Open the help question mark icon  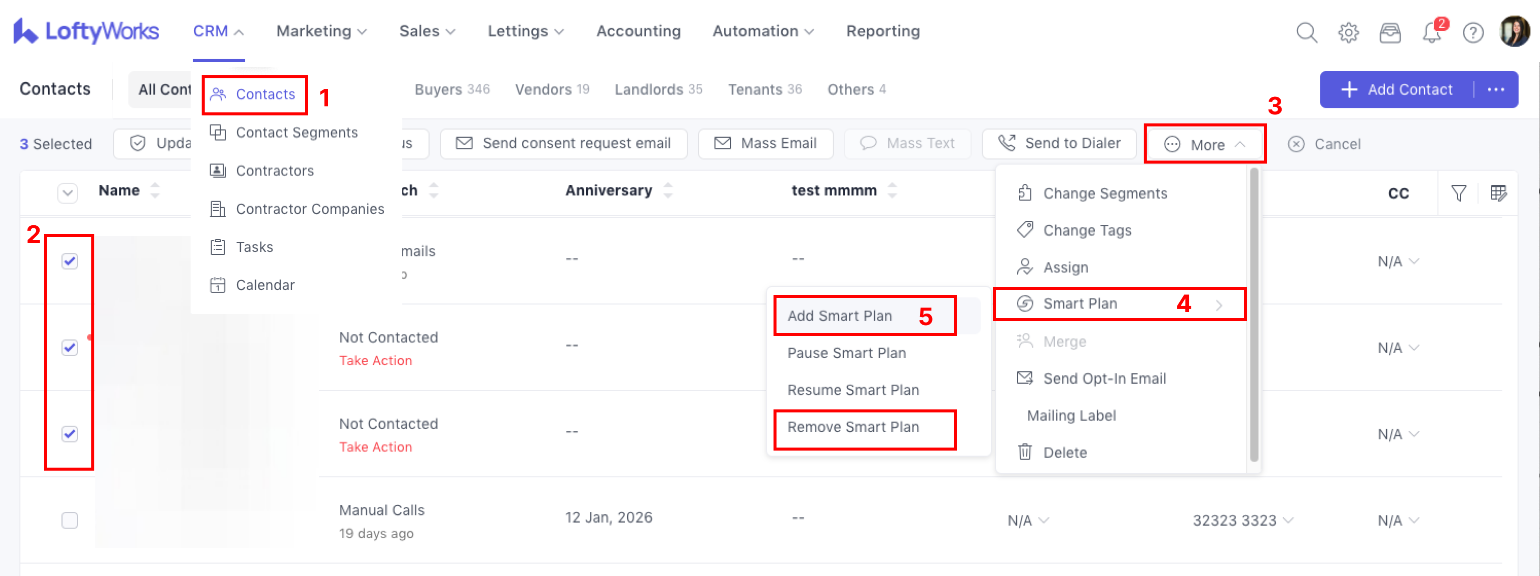(x=1473, y=32)
